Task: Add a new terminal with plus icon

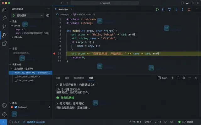Action: [x=172, y=78]
